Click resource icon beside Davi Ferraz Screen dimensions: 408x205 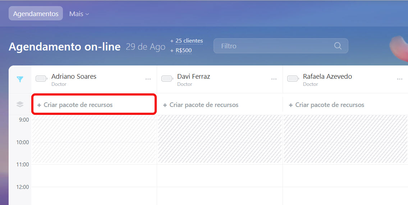[167, 79]
